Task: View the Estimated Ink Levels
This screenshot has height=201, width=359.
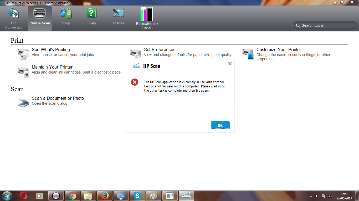Action: 147,18
